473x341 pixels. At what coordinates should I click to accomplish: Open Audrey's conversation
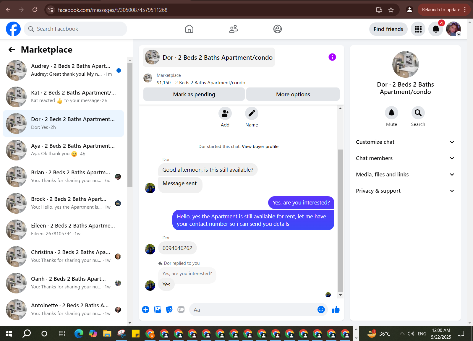[x=63, y=70]
